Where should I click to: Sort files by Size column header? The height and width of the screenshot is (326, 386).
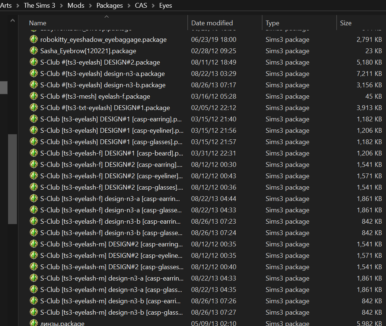(361, 23)
